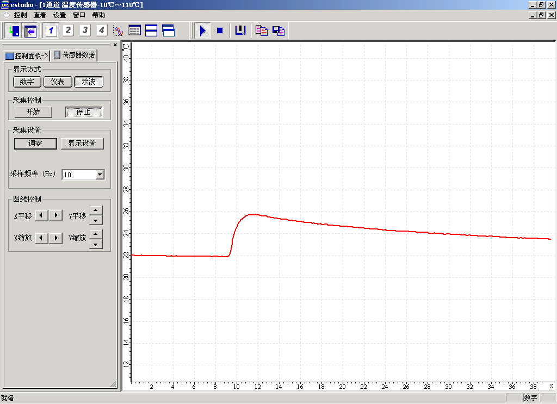Image resolution: width=557 pixels, height=404 pixels.
Task: Click the blue play triangle in toolbar
Action: coord(202,30)
